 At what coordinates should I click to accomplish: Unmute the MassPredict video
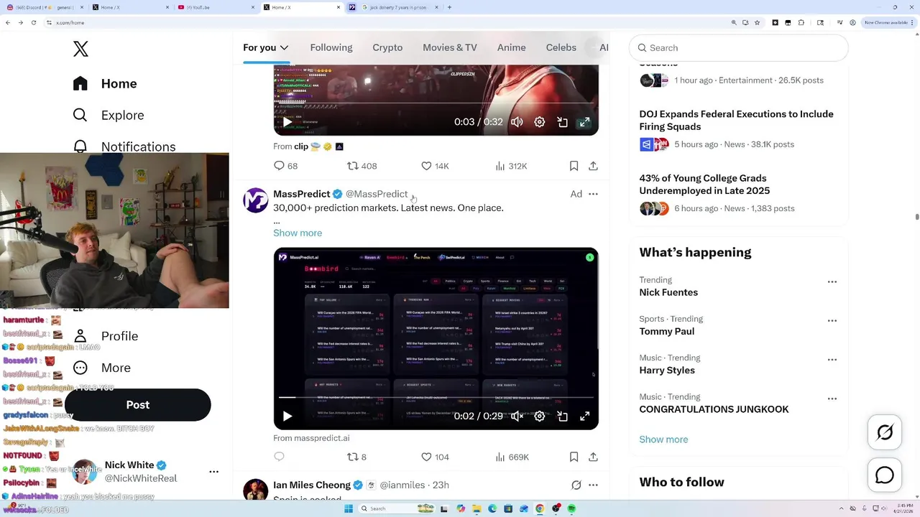pos(517,416)
